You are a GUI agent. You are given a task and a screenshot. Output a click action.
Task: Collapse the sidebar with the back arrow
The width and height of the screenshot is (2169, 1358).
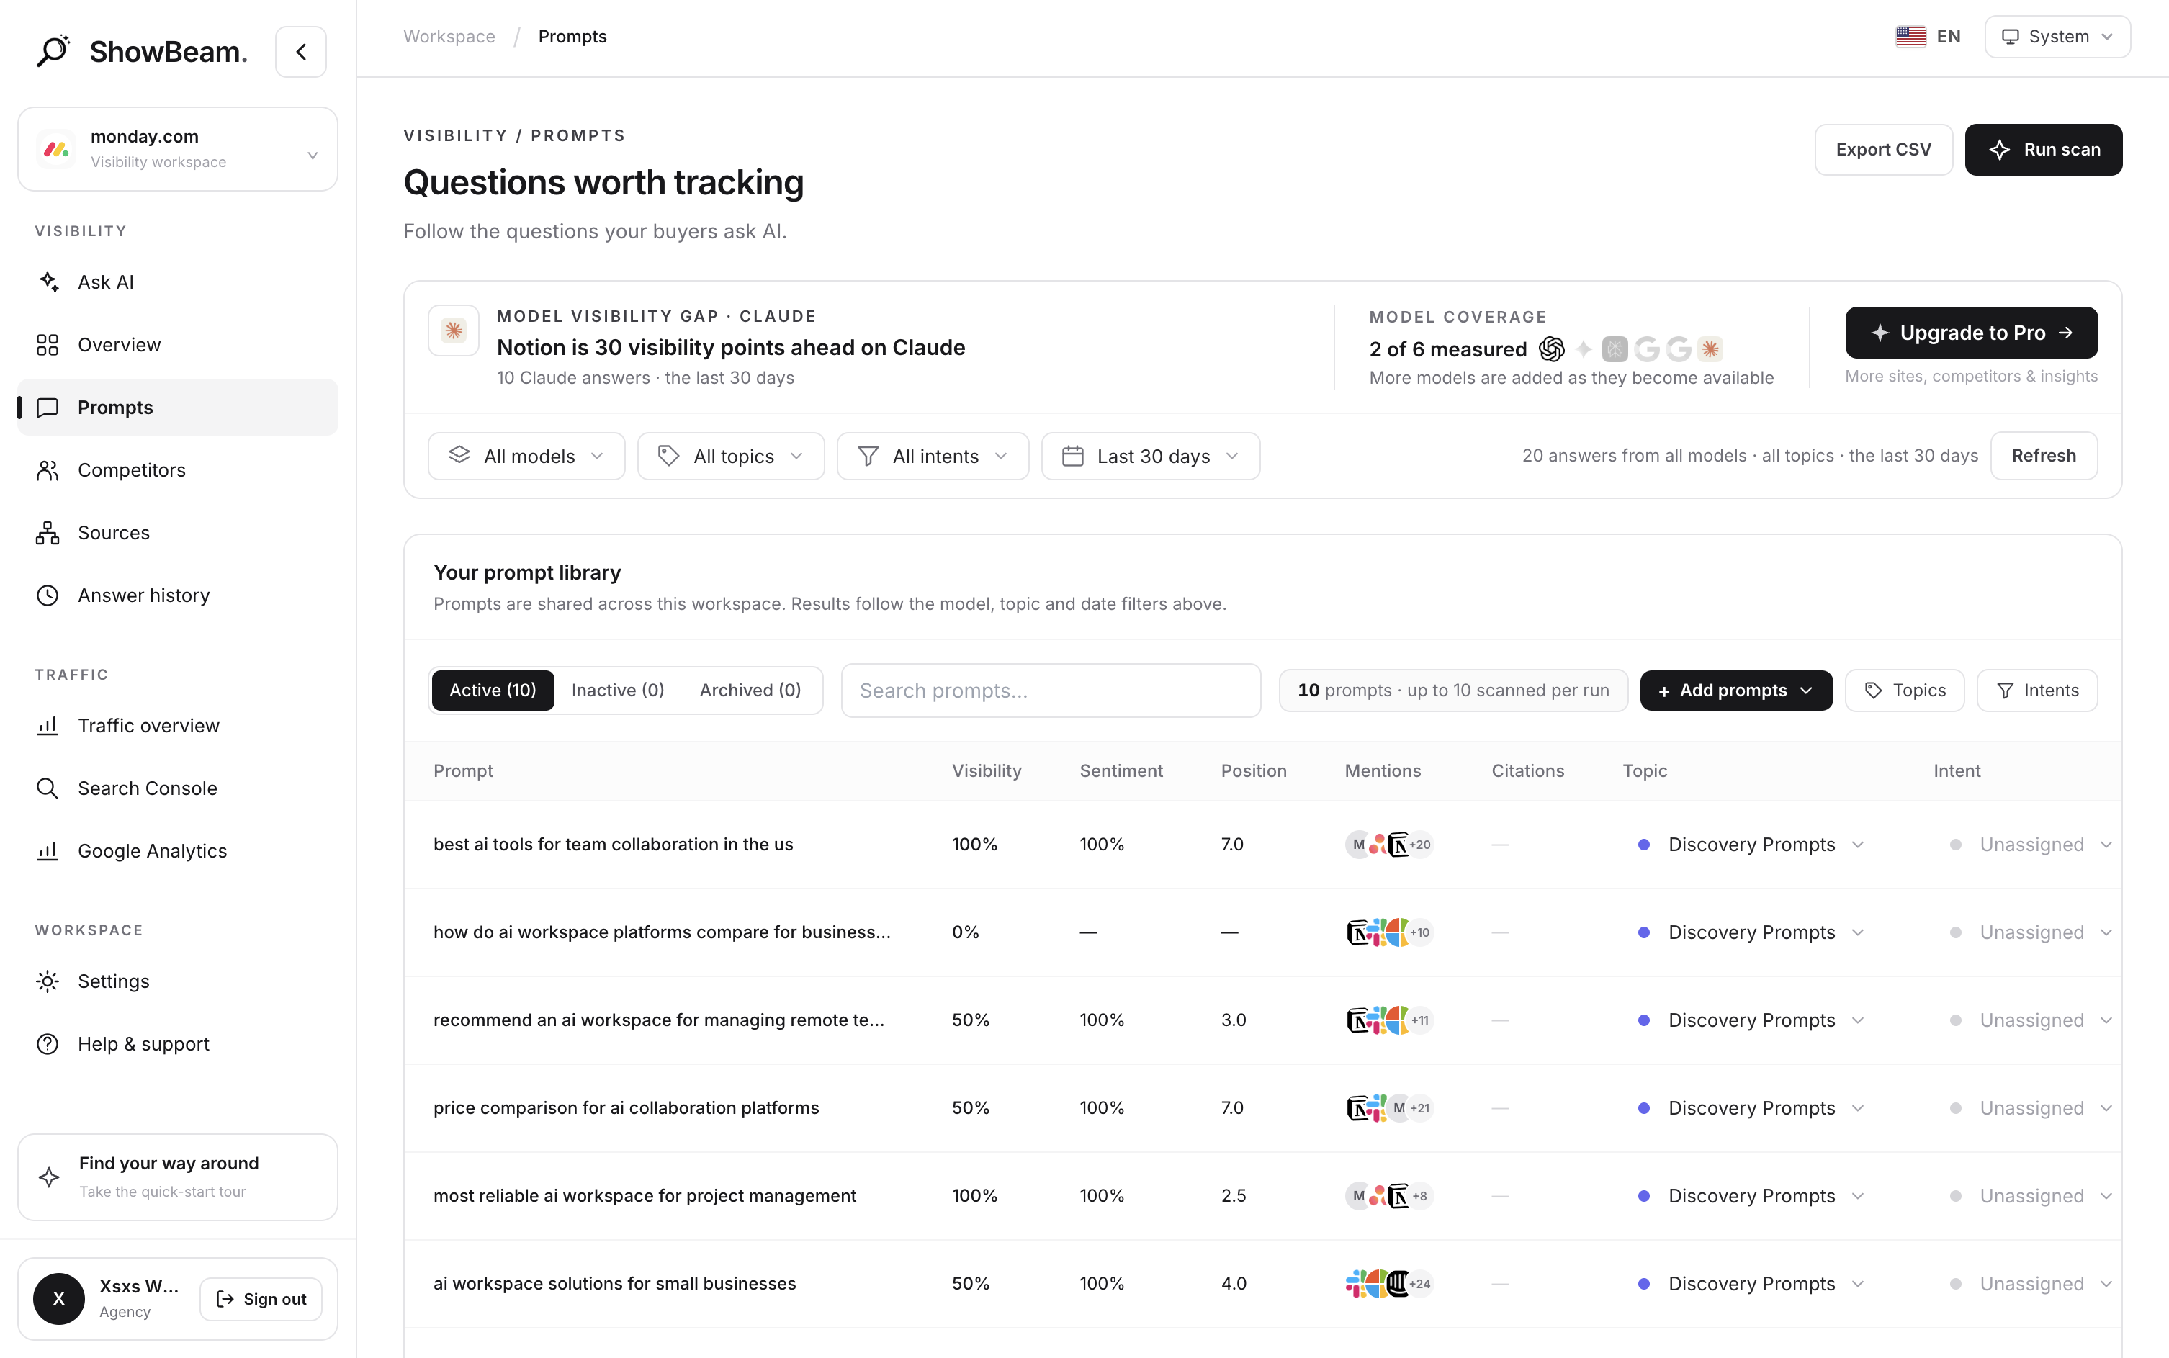301,52
